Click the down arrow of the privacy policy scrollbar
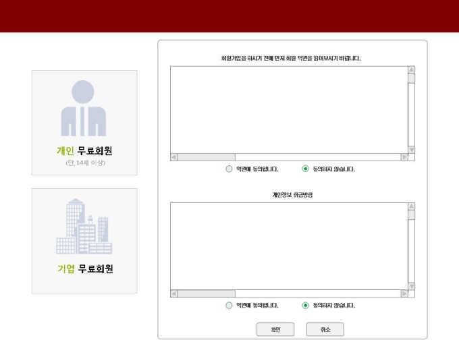The height and width of the screenshot is (344, 459). (x=411, y=286)
